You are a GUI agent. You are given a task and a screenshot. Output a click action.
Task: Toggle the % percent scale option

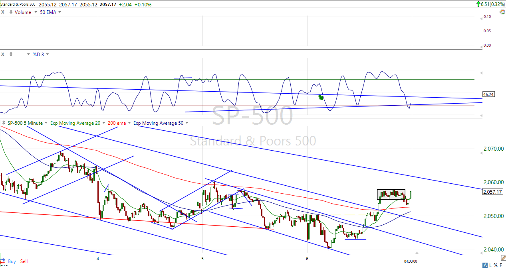coord(496,265)
